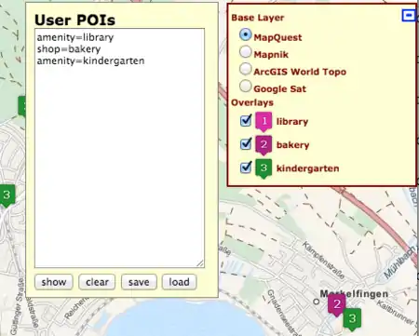Screen dimensions: 419x336
Task: Click the kindergarten marker 3 at left map edge
Action: click(7, 195)
